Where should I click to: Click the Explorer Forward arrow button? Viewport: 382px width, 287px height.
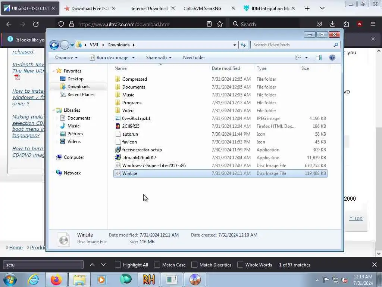coord(65,45)
